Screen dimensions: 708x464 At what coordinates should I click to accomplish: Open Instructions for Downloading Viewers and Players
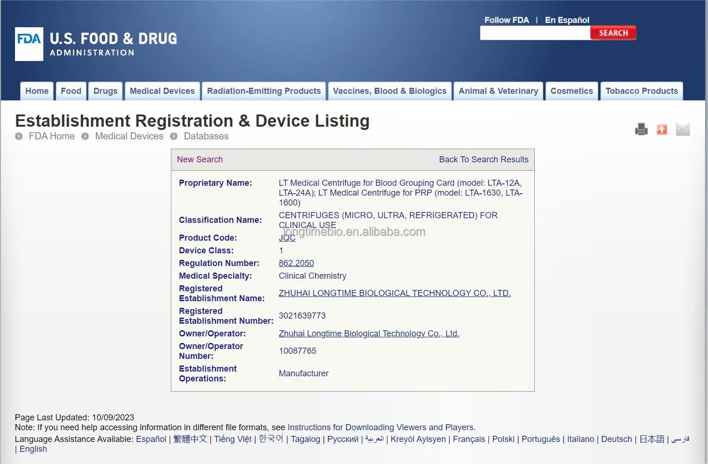point(380,427)
